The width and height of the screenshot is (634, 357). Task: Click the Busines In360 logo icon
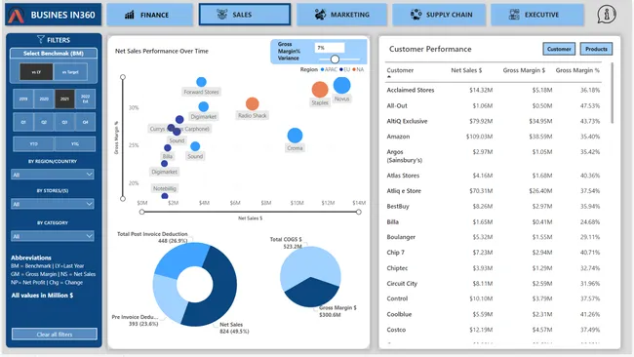coord(17,16)
